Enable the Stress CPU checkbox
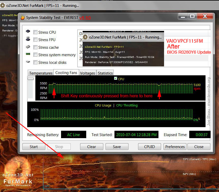Image resolution: width=219 pixels, height=192 pixels. click(x=35, y=32)
